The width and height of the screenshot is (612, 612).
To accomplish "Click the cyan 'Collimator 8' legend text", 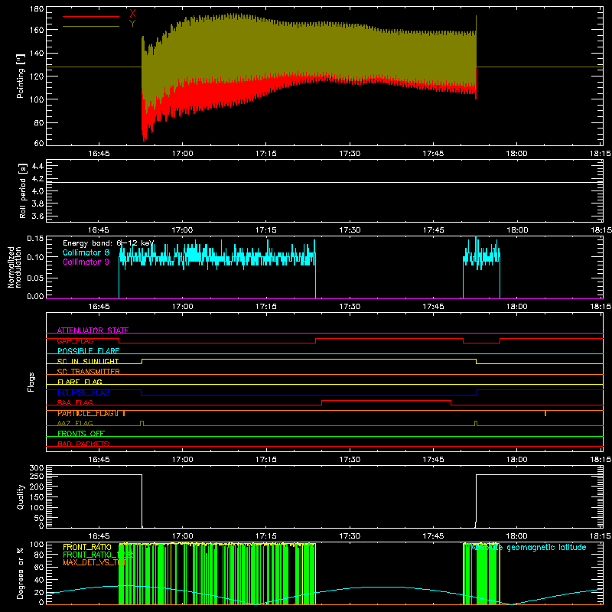I will [86, 252].
